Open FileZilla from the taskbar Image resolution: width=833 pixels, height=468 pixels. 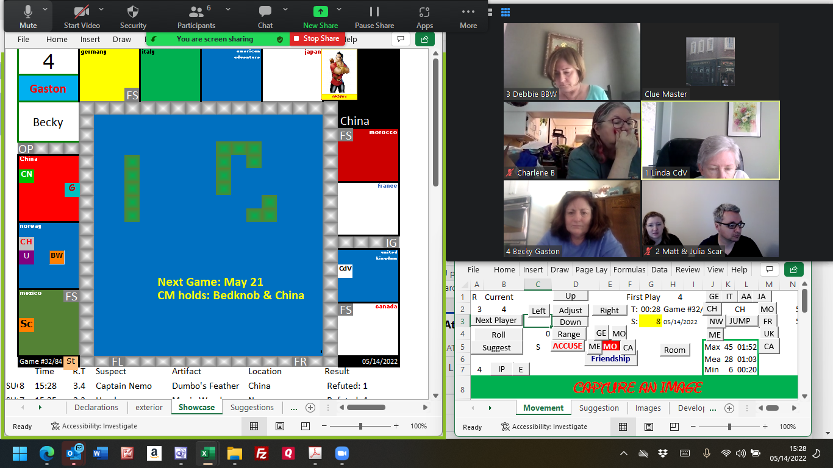pyautogui.click(x=262, y=453)
